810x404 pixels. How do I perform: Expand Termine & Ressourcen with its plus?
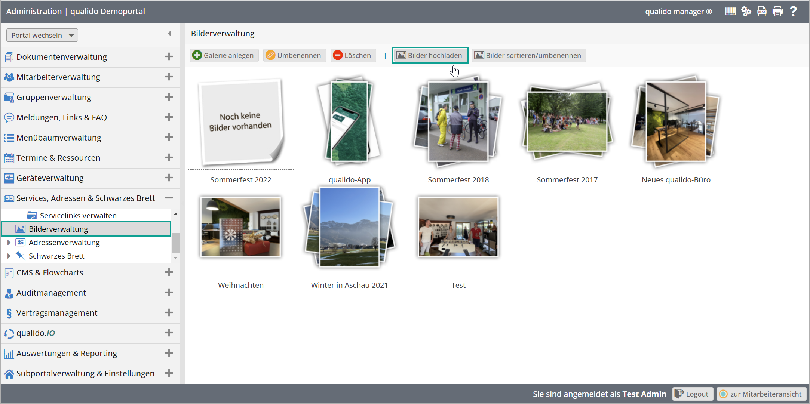pyautogui.click(x=169, y=158)
